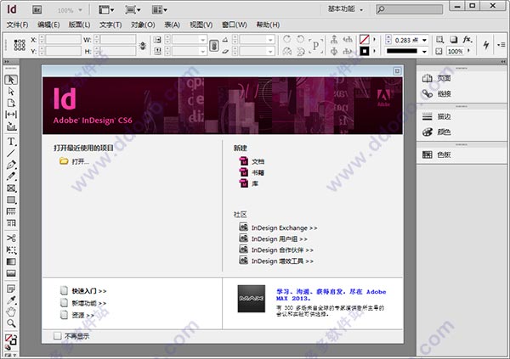Select the Zoom tool
510x359 pixels.
[11, 323]
